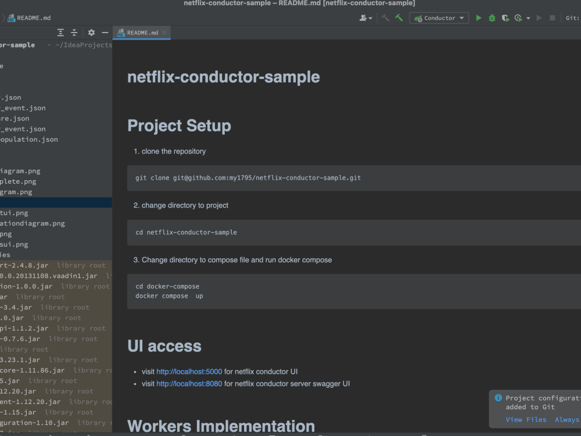This screenshot has width=581, height=436.
Task: Open the Code With Me user menu
Action: pos(365,18)
